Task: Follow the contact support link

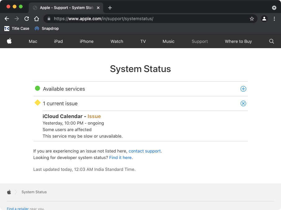Action: (x=145, y=151)
